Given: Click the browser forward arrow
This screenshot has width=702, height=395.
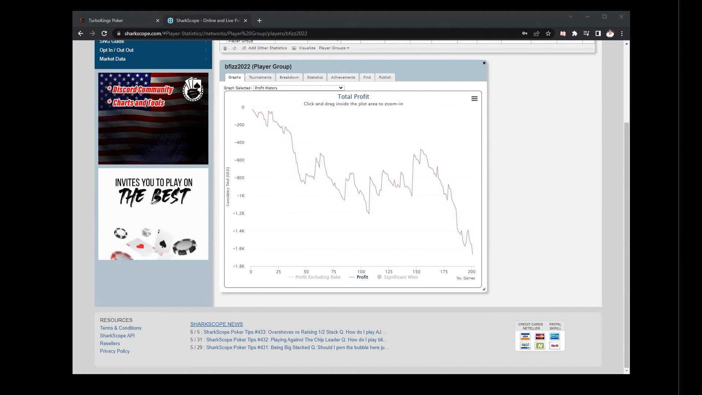Looking at the screenshot, I should (x=92, y=33).
